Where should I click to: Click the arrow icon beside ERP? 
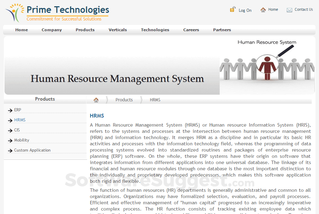(10, 110)
